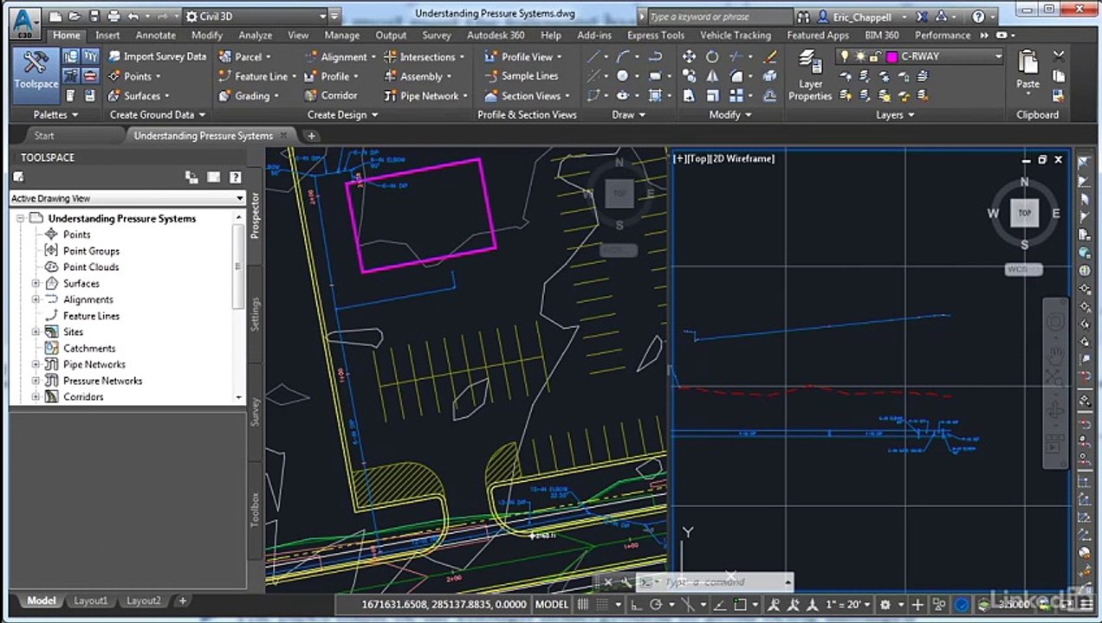Image resolution: width=1102 pixels, height=623 pixels.
Task: Open the Layout1 tab
Action: coord(91,601)
